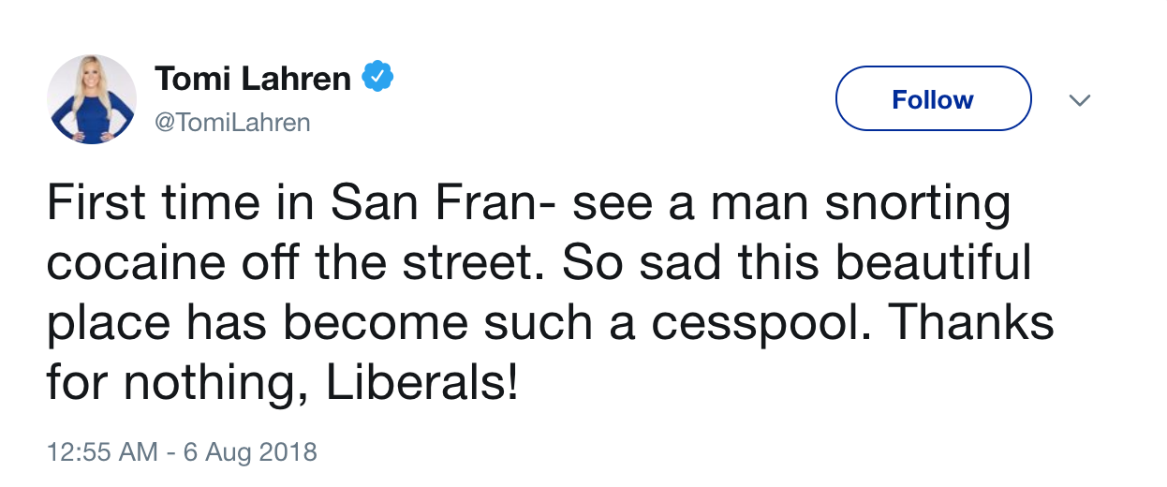Click the Follow button
The image size is (1167, 487).
(933, 98)
